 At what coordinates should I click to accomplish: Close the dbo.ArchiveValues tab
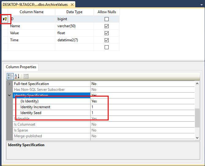pyautogui.click(x=73, y=5)
